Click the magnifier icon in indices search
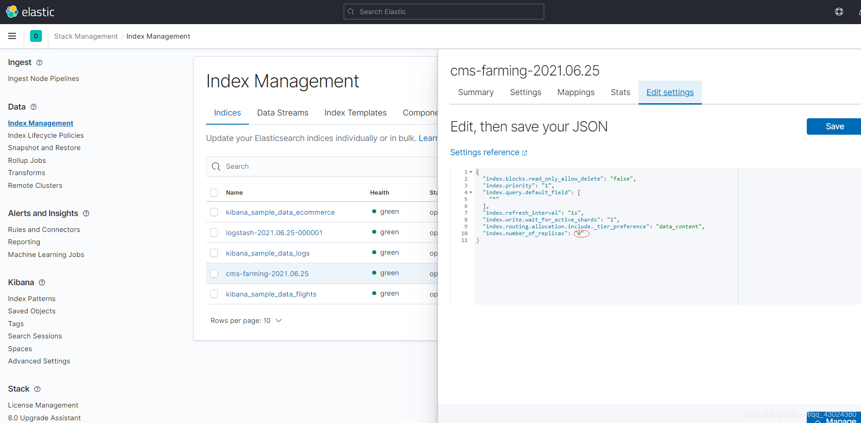 pyautogui.click(x=216, y=166)
